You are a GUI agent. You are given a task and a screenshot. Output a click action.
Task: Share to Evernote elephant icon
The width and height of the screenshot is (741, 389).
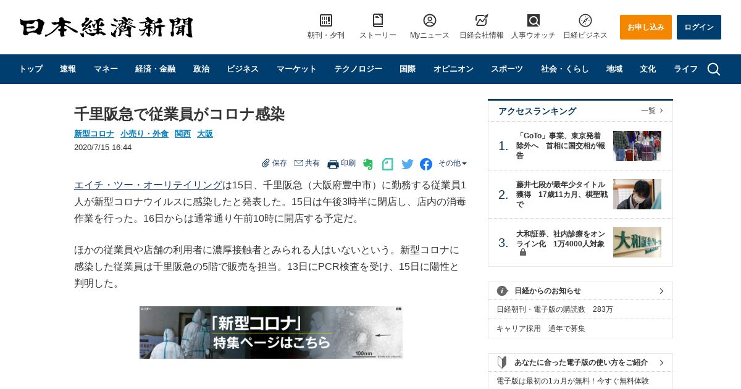click(368, 164)
